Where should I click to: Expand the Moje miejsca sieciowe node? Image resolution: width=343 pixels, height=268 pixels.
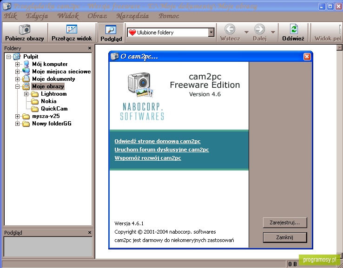(x=17, y=72)
